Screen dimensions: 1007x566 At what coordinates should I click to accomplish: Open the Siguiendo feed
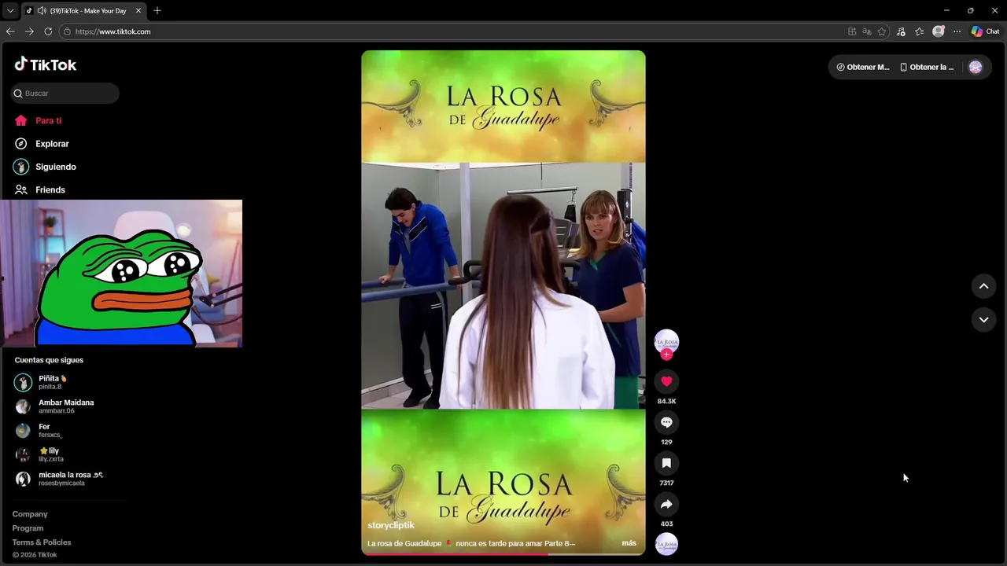[x=55, y=167]
